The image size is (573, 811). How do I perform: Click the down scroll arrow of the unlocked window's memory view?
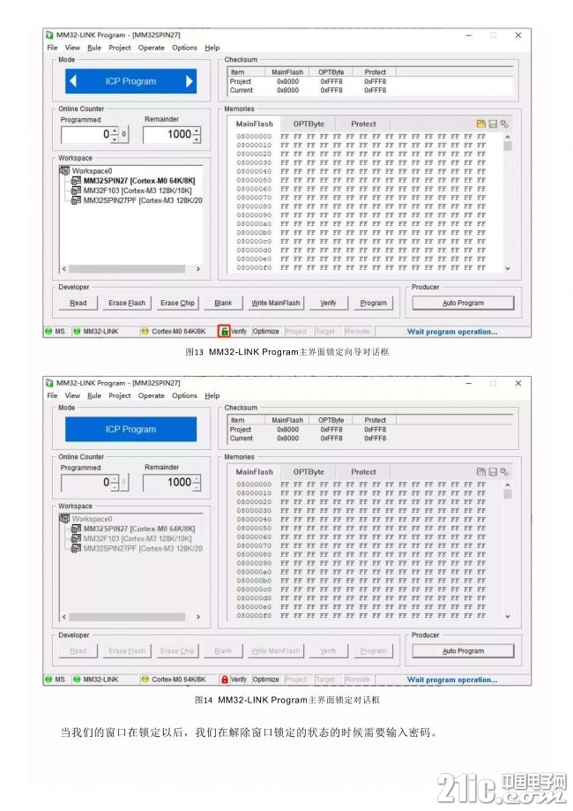tap(508, 268)
